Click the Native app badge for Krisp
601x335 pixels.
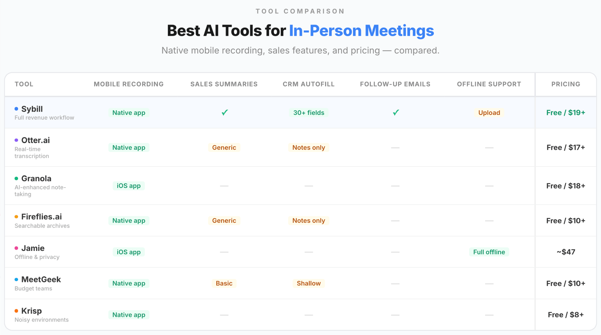coord(129,315)
